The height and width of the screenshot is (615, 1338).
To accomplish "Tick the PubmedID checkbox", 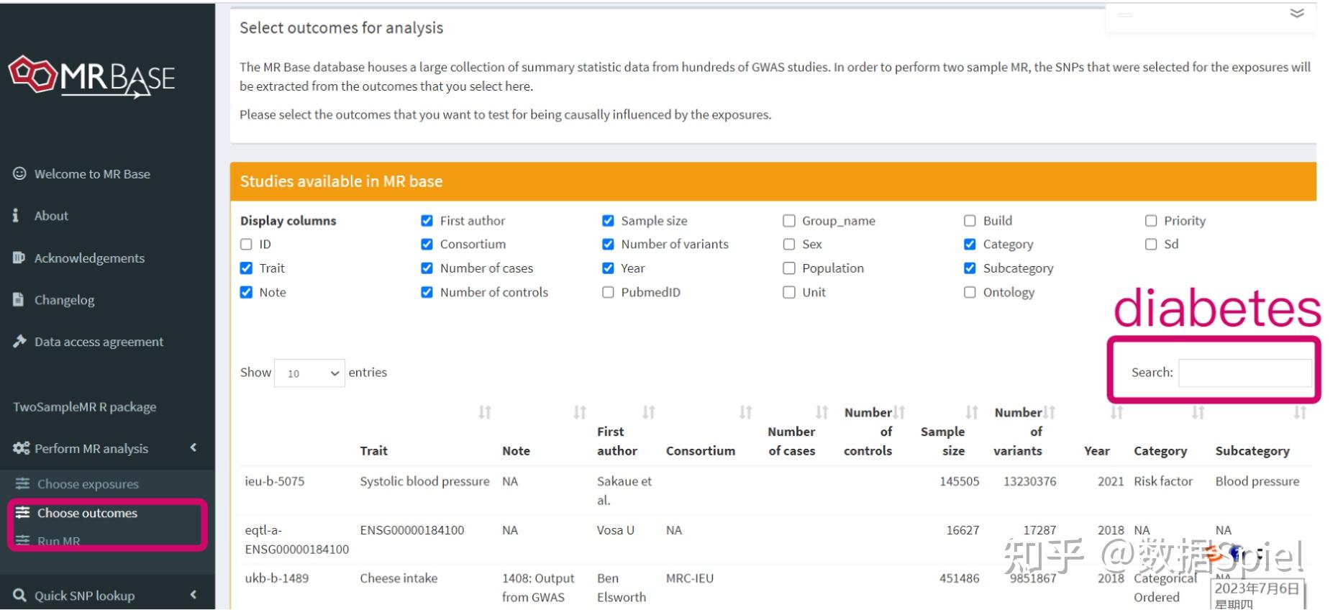I will pyautogui.click(x=608, y=292).
